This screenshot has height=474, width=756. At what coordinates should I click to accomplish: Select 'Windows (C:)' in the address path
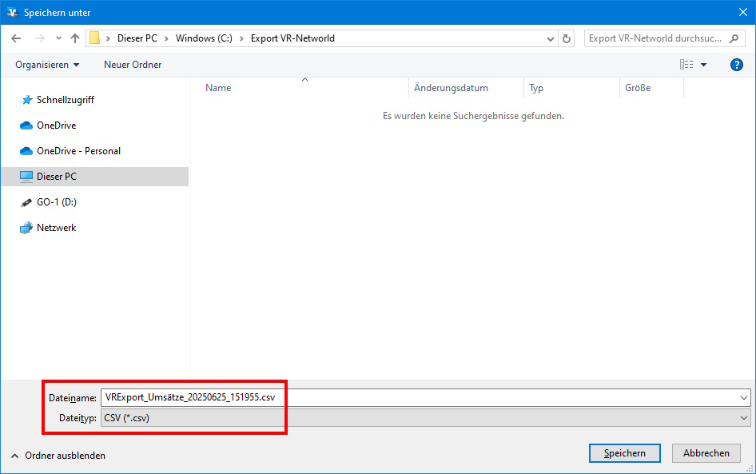204,38
